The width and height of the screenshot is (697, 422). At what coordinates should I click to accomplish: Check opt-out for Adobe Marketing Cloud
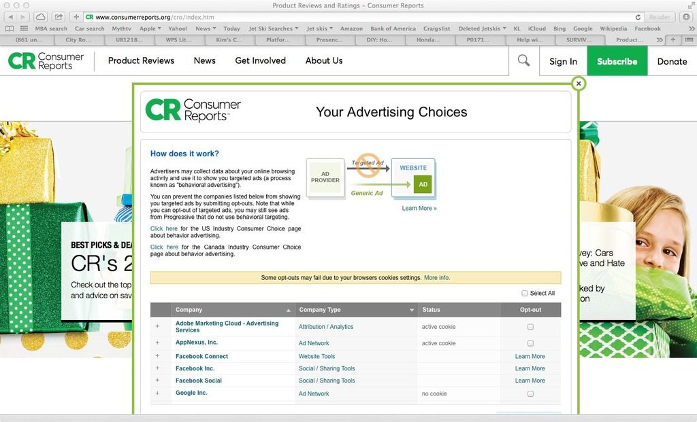[x=530, y=327]
